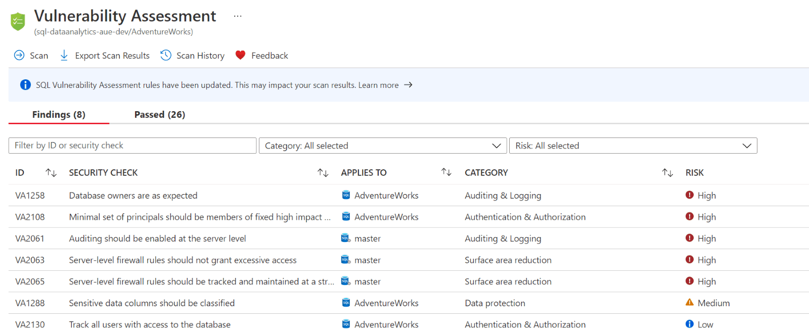Click master database icon in VA2063 row

coord(346,260)
